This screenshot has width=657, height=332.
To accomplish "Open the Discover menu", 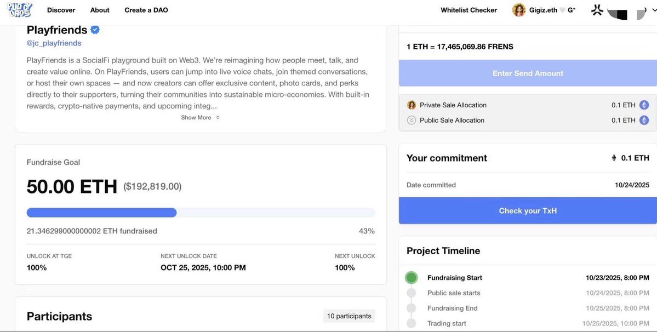I will (x=61, y=10).
